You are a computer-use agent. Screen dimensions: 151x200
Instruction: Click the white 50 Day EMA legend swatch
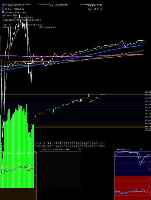3,9
